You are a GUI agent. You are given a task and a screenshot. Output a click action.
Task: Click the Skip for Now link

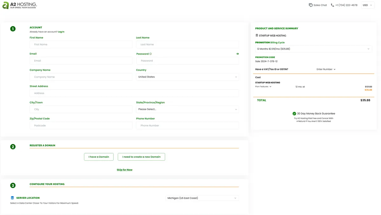click(124, 170)
